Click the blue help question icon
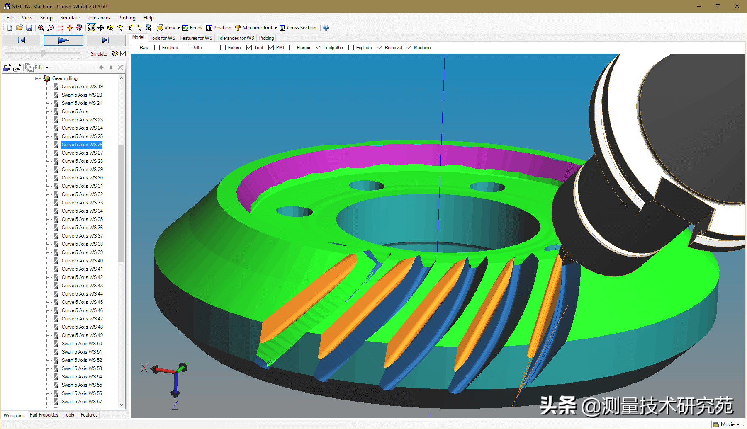Screen dimensions: 747x429 tap(326, 28)
